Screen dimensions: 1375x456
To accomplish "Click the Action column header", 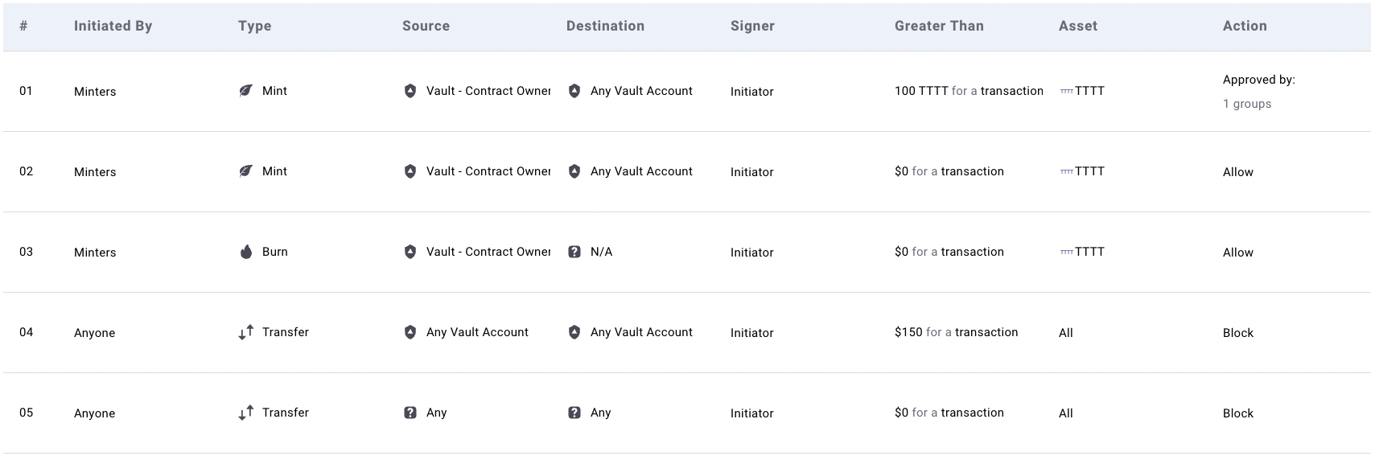I will (x=1245, y=26).
